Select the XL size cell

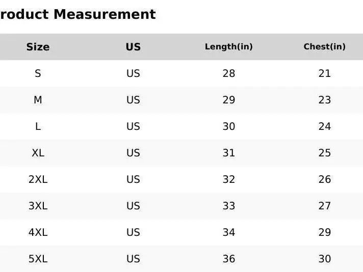pyautogui.click(x=38, y=153)
